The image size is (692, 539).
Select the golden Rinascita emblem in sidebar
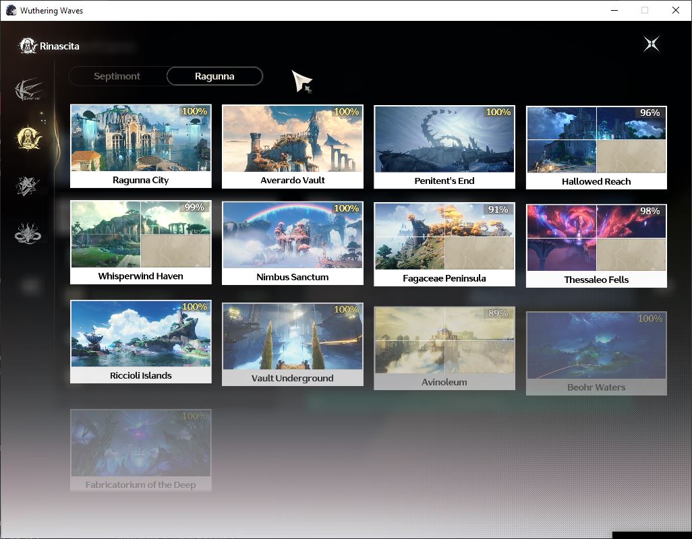pos(28,138)
